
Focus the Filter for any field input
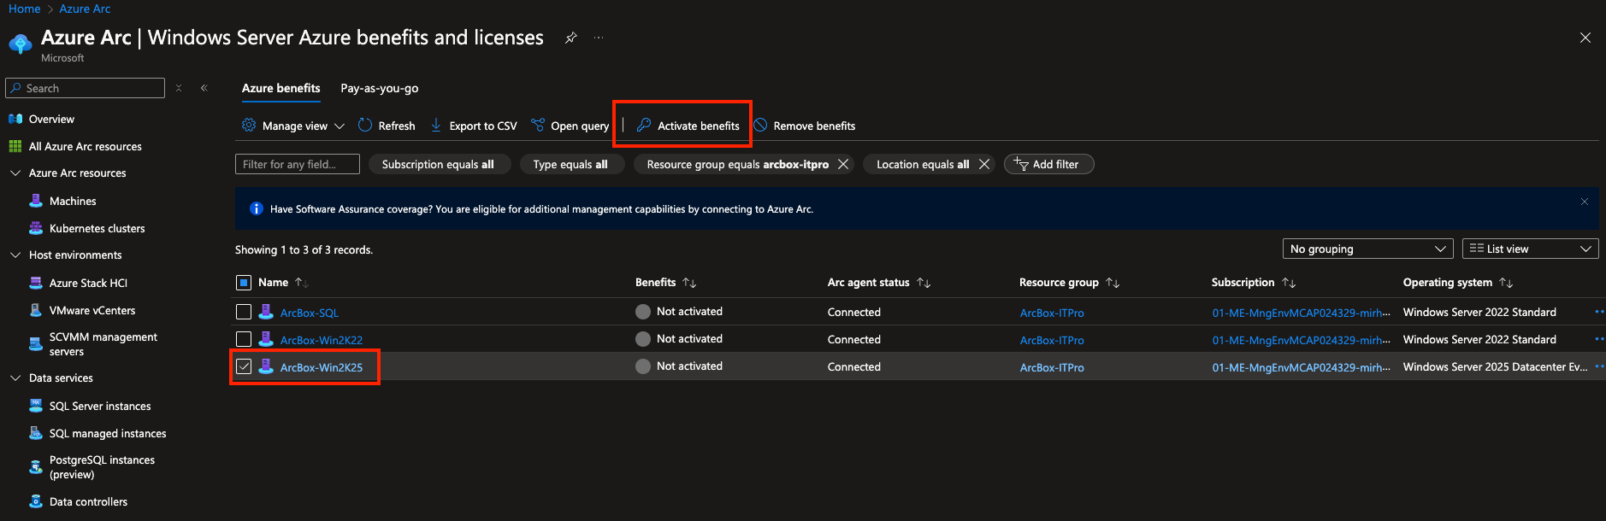pyautogui.click(x=298, y=164)
